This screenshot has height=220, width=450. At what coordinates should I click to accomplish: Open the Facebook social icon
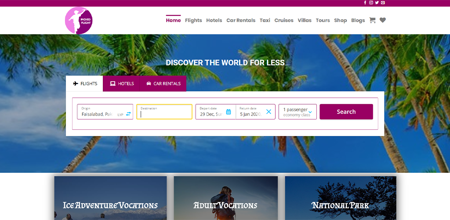click(x=365, y=3)
